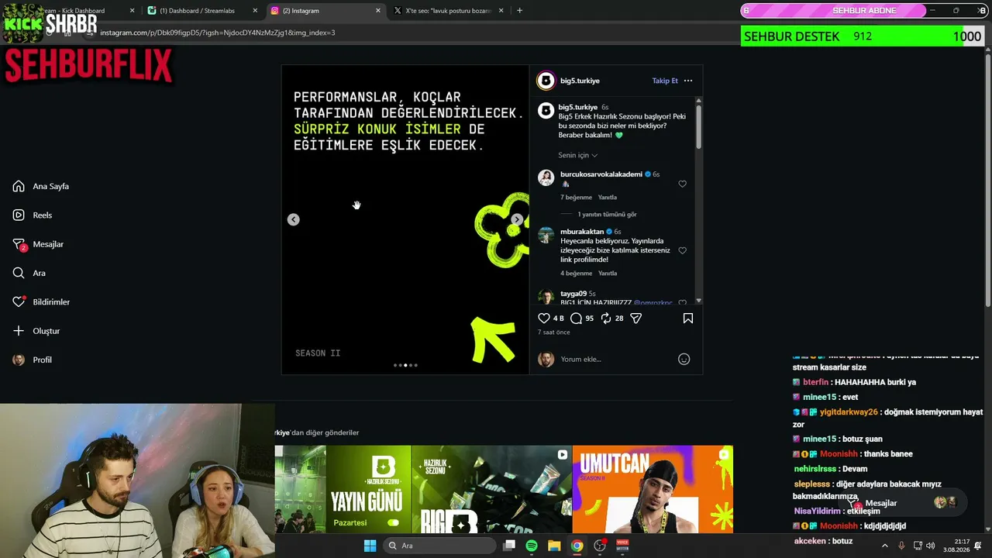This screenshot has height=558, width=992.
Task: Open the '4 B' likes count
Action: tap(558, 318)
